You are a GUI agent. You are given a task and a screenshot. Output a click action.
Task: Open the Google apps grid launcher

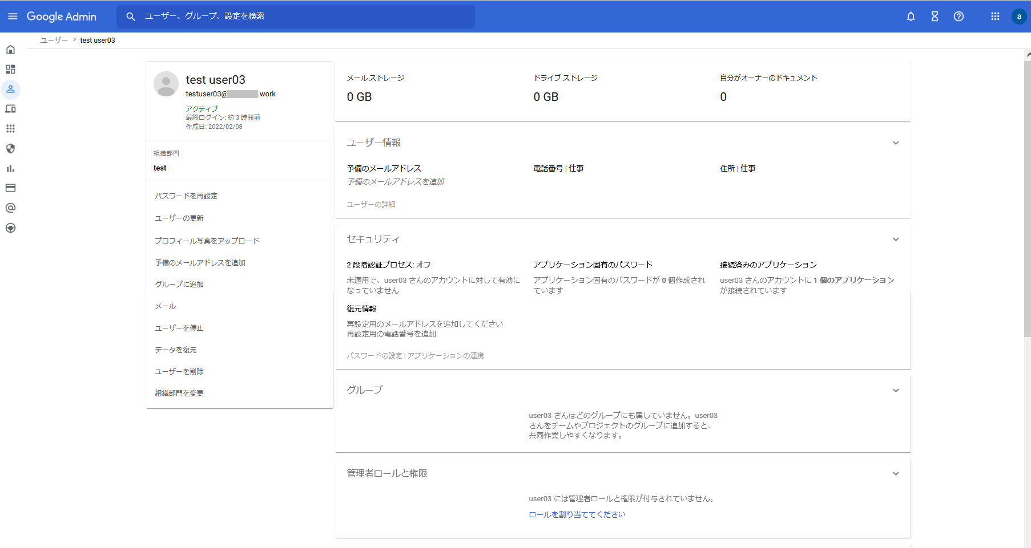(x=995, y=17)
